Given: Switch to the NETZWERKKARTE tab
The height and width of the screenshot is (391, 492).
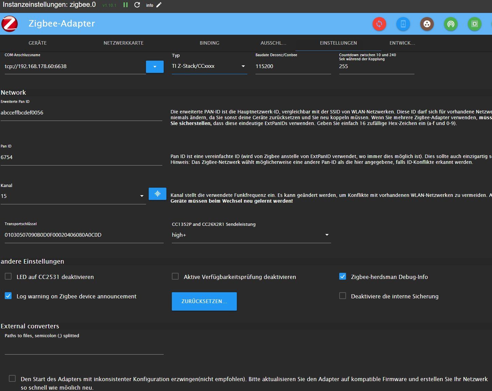Looking at the screenshot, I should (124, 43).
